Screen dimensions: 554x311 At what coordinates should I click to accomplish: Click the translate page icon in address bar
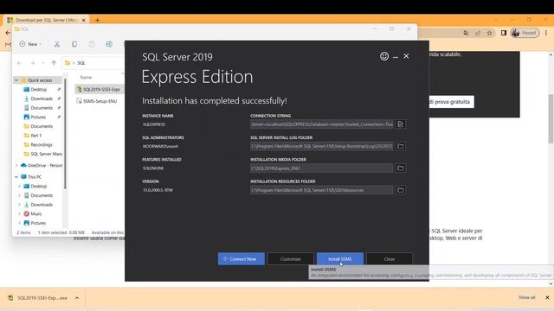tap(466, 33)
